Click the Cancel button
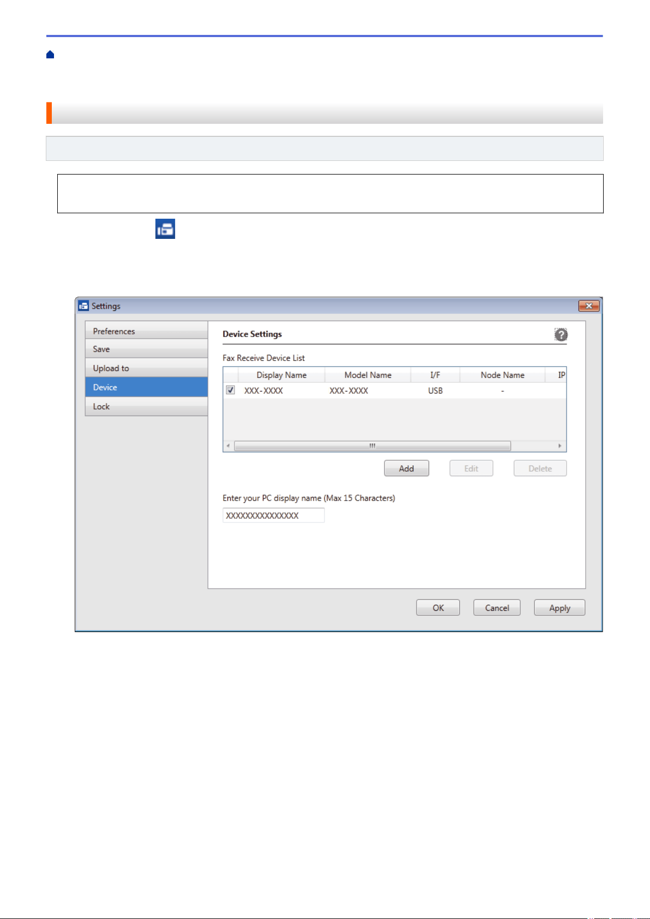This screenshot has height=919, width=650. pos(497,608)
